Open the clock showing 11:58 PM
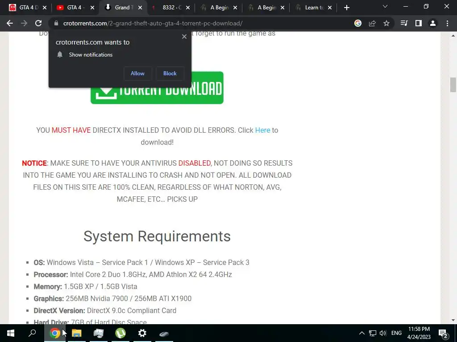457x342 pixels. click(419, 333)
